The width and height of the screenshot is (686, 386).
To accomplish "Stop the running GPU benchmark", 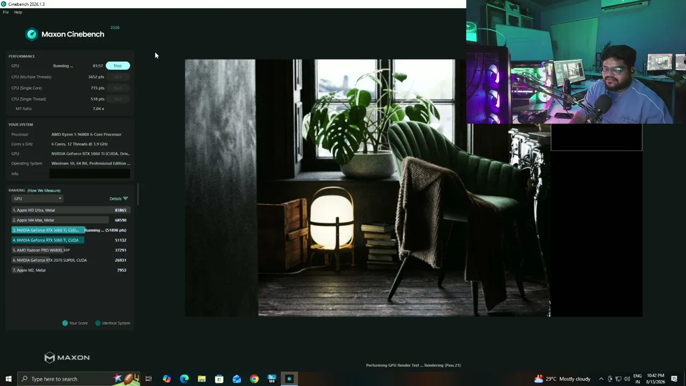I will pos(117,66).
